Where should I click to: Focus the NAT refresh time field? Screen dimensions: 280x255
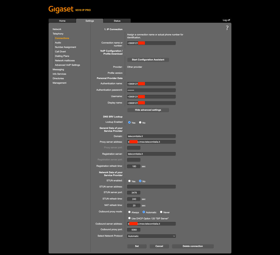[x=134, y=206]
